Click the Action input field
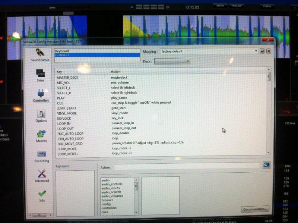Screen dimensions: 298x223 187,166
